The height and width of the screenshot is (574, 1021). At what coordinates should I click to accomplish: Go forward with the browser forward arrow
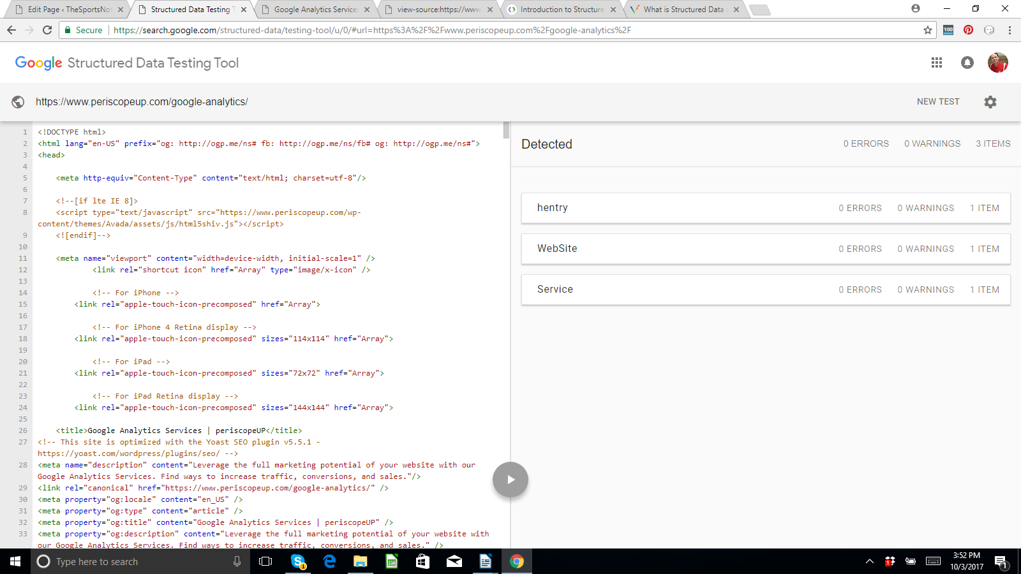[29, 30]
